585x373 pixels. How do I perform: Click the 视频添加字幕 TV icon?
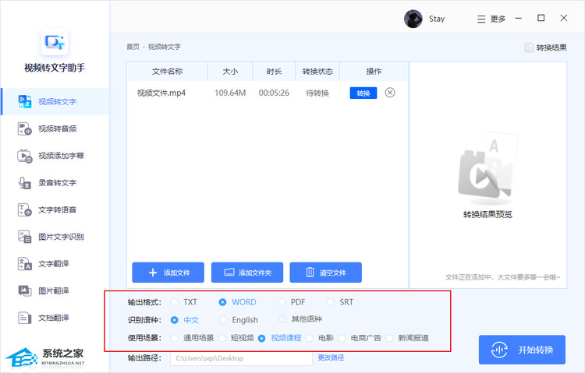pyautogui.click(x=25, y=156)
